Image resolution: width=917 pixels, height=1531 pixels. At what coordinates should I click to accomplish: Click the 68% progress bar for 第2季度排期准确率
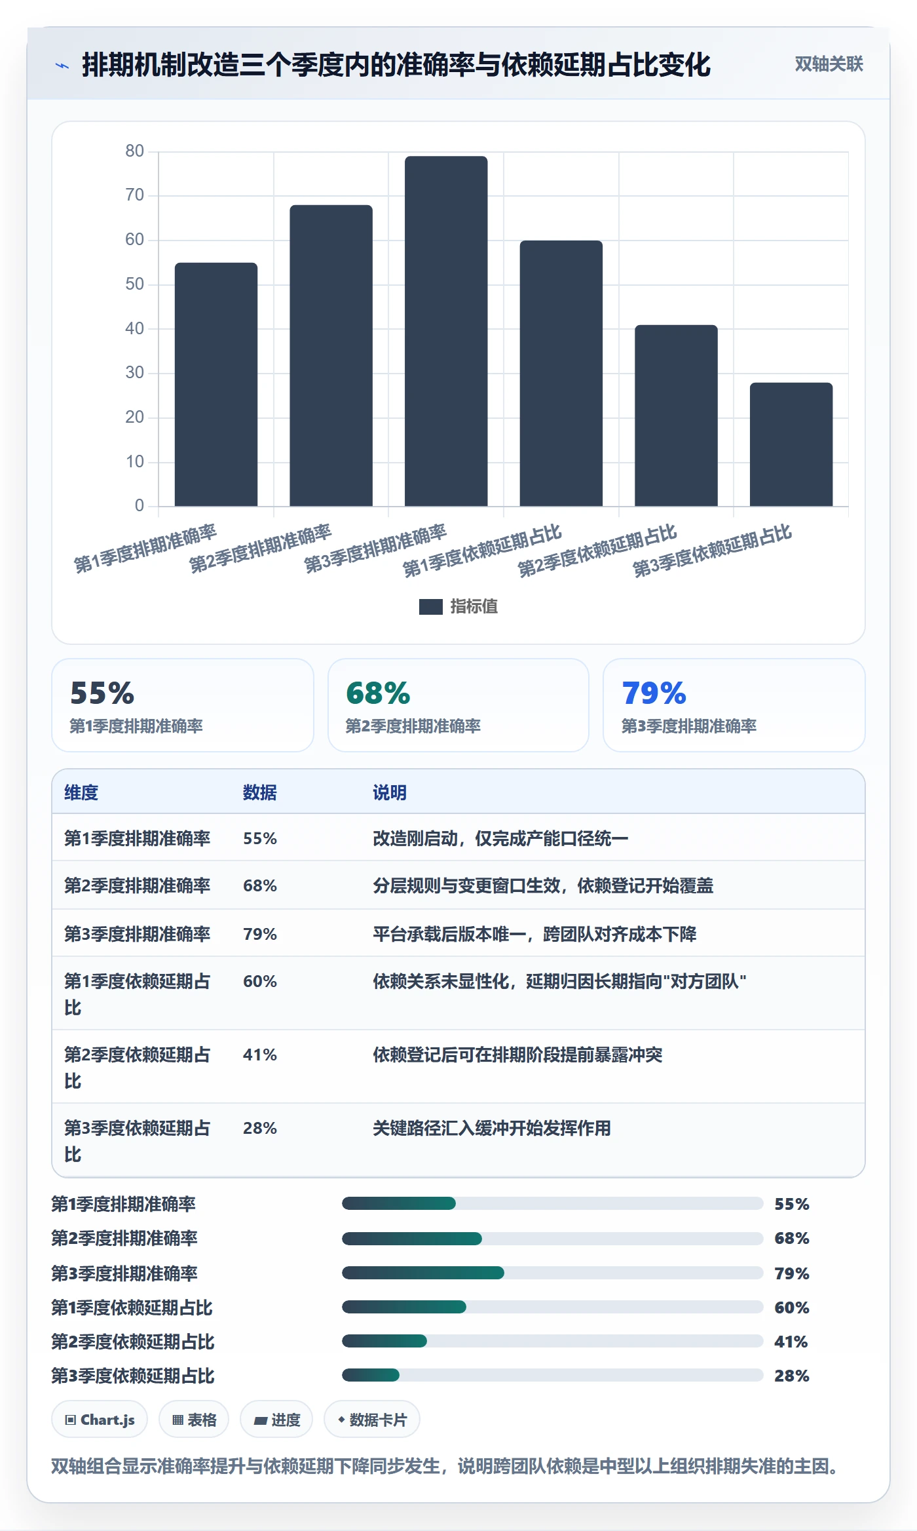pyautogui.click(x=553, y=1238)
